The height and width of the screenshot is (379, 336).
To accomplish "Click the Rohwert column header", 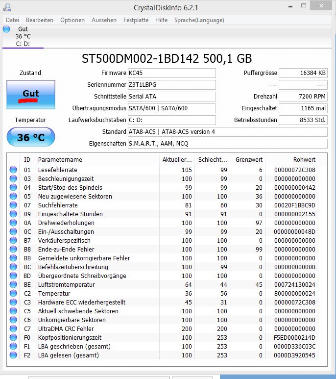I will (x=291, y=159).
